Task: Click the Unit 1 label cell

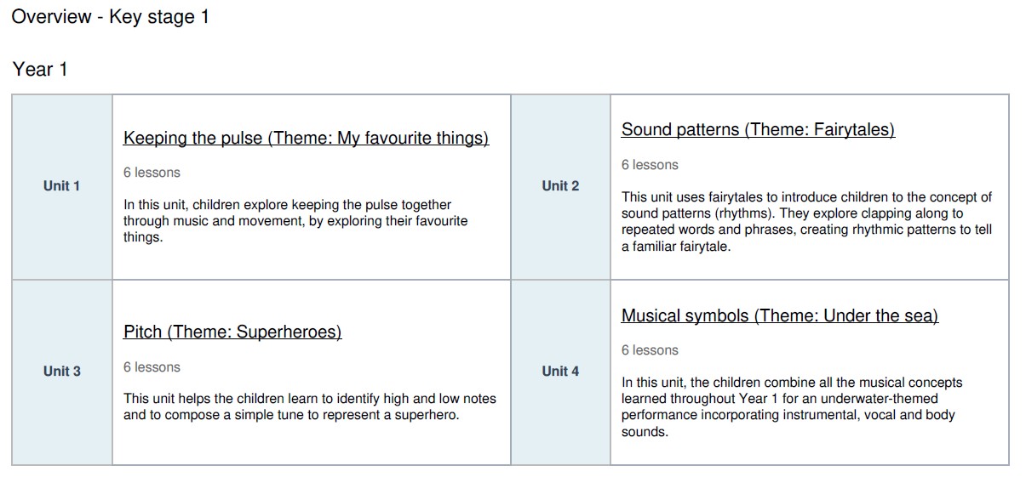Action: tap(61, 186)
